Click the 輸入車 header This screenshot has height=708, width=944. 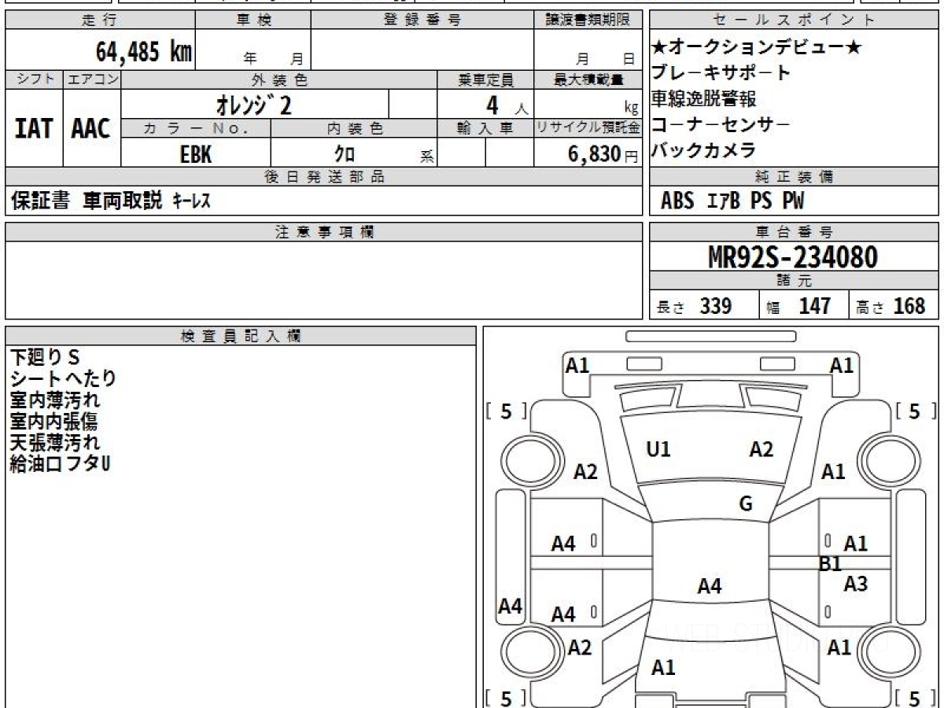click(x=485, y=128)
